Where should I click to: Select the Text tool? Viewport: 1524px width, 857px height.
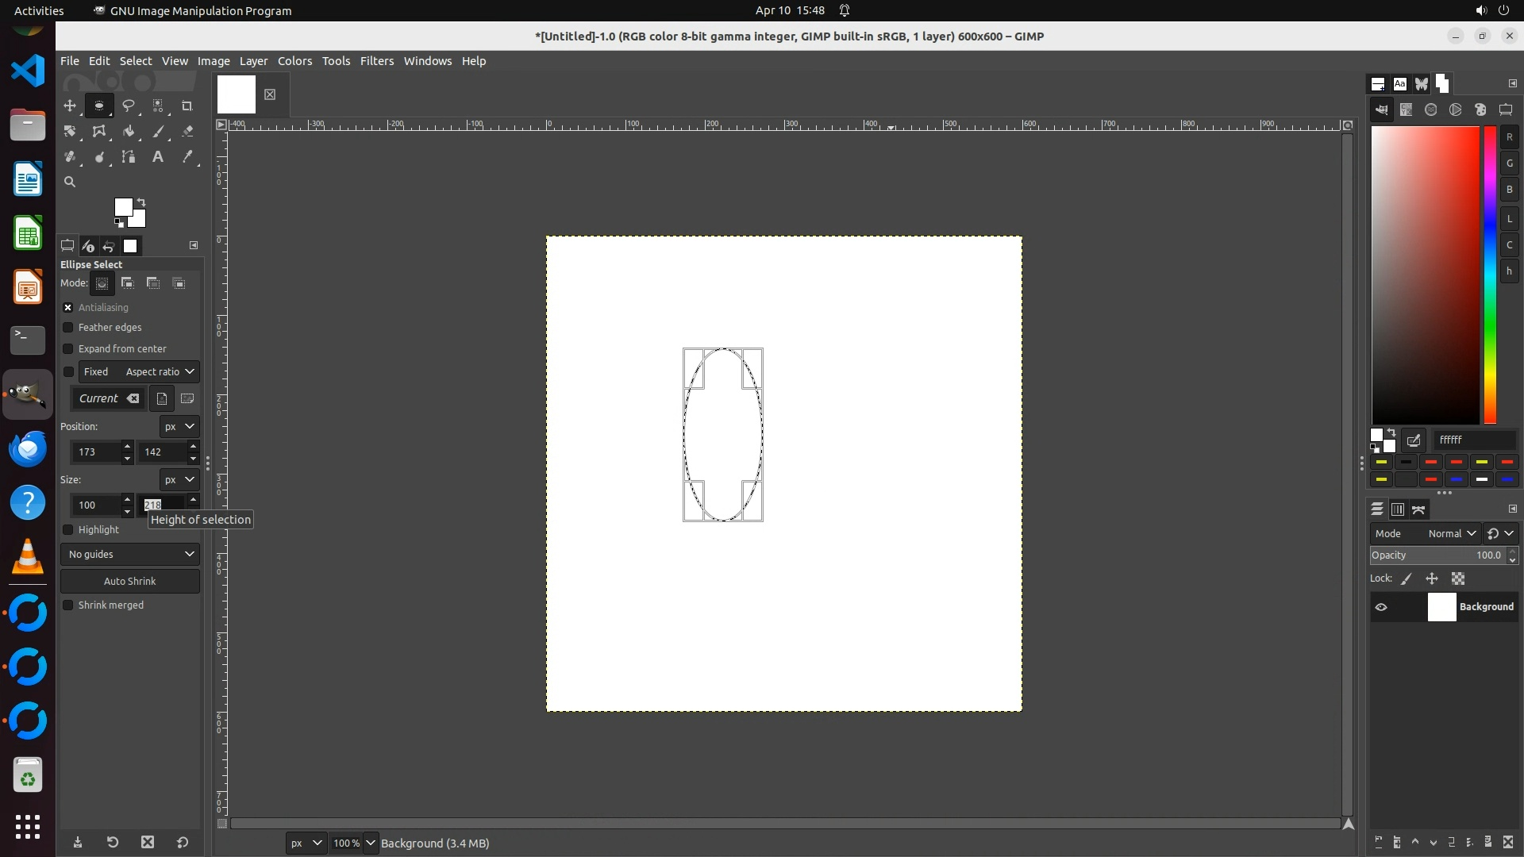(x=158, y=157)
